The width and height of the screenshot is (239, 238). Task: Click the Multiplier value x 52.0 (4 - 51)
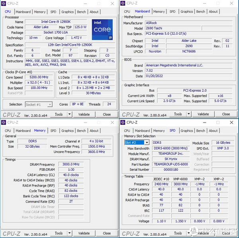tap(39, 82)
